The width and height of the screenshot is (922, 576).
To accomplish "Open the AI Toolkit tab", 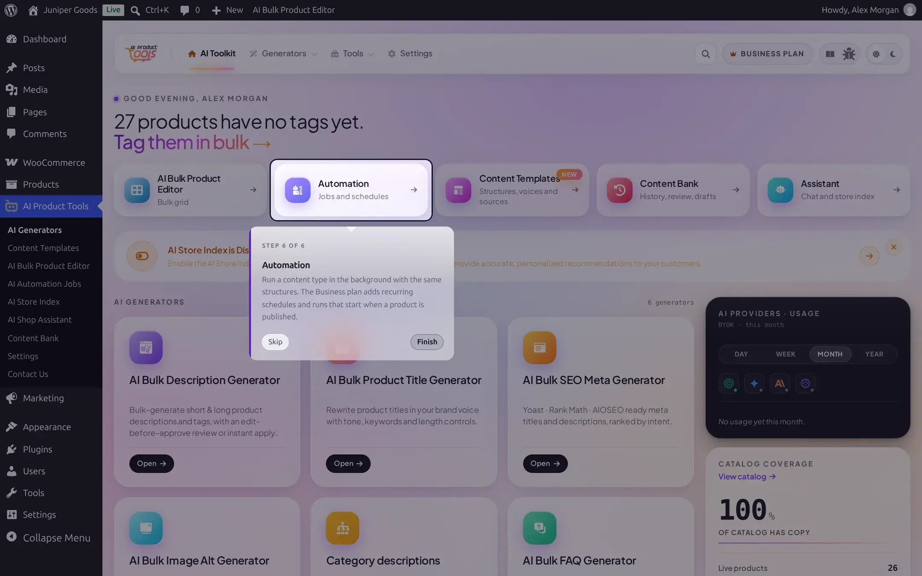I will 211,54.
